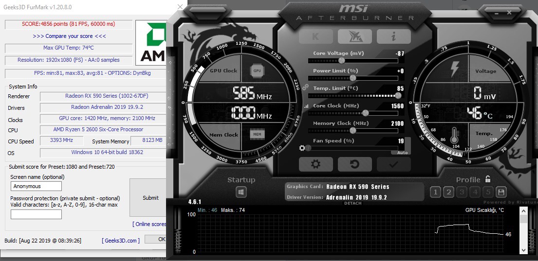
Task: Apply settings with the checkmark button
Action: click(x=393, y=164)
